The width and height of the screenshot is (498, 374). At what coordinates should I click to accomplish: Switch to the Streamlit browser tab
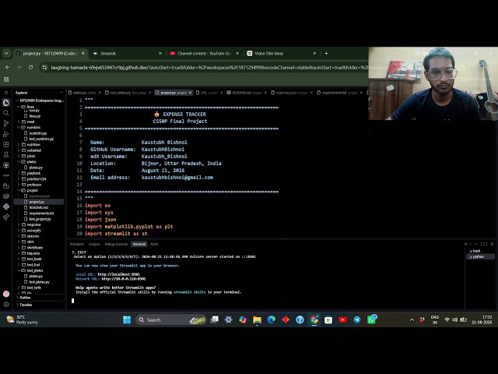coord(127,54)
